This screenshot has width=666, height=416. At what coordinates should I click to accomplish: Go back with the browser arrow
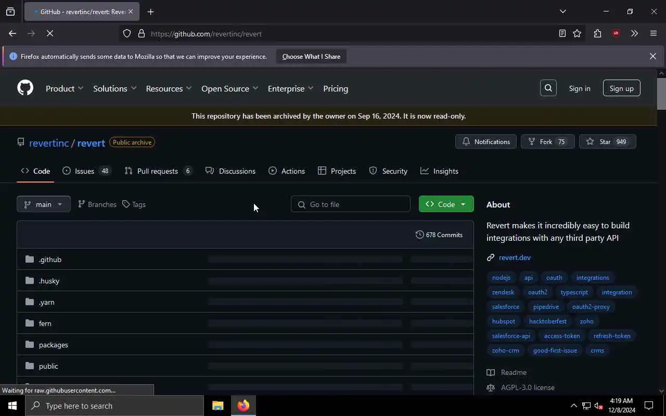tap(12, 34)
